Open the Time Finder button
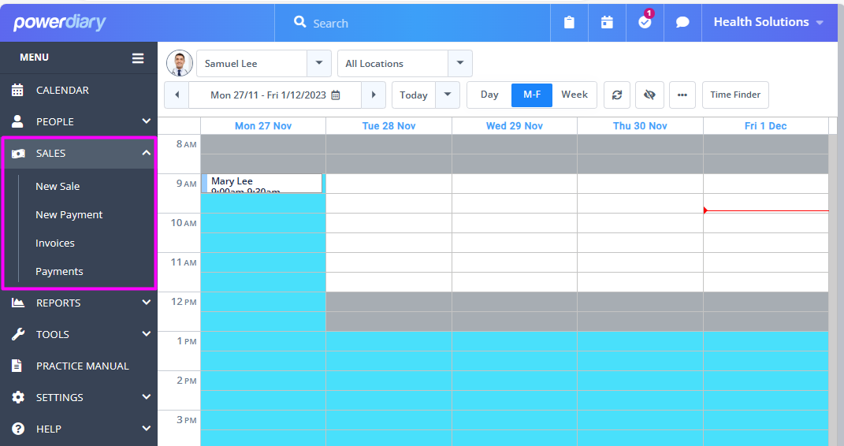844x446 pixels. (x=735, y=95)
